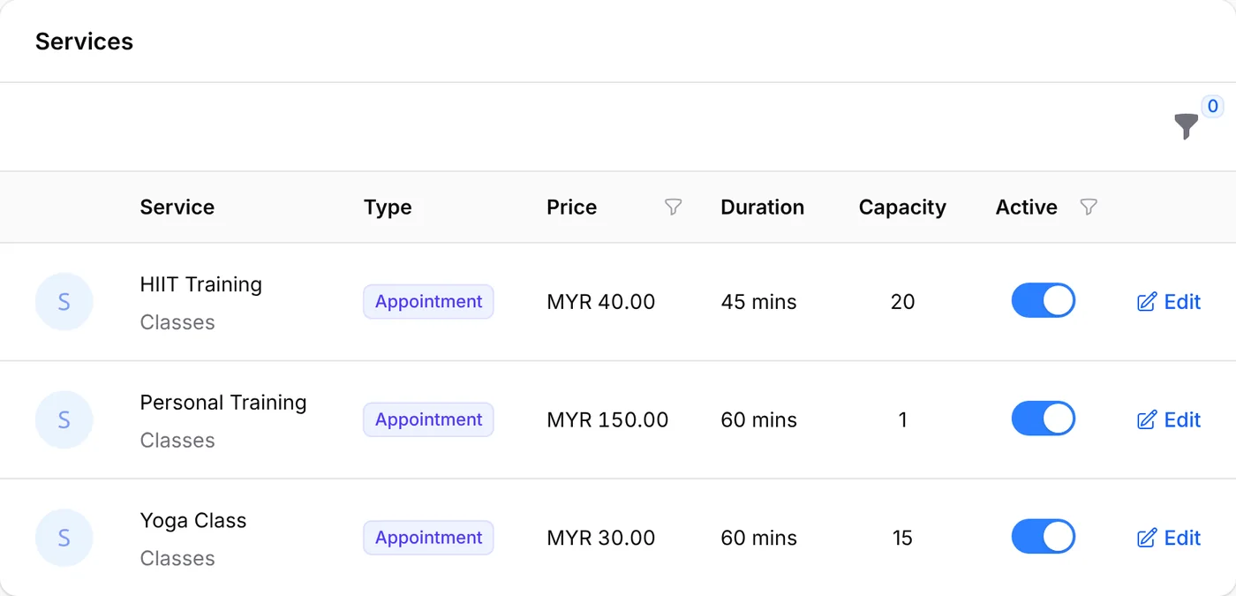Click the Active column filter icon
1236x596 pixels.
pyautogui.click(x=1089, y=207)
